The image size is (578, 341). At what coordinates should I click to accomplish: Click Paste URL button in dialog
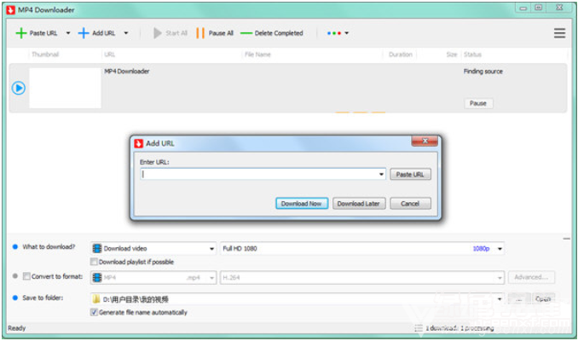pyautogui.click(x=410, y=175)
